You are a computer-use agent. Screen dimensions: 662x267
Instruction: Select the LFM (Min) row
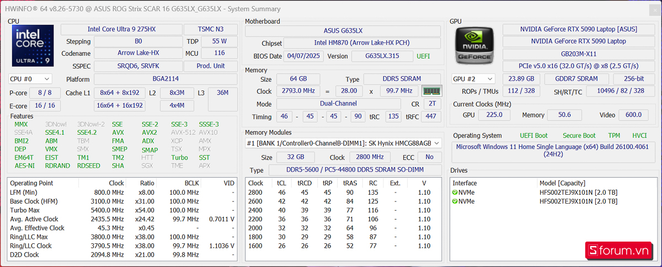122,193
